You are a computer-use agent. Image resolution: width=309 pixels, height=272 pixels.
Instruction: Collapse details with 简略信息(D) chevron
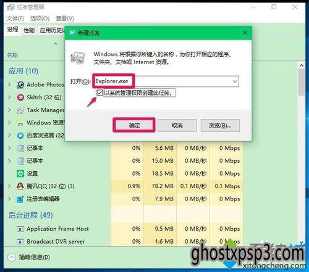(11, 257)
